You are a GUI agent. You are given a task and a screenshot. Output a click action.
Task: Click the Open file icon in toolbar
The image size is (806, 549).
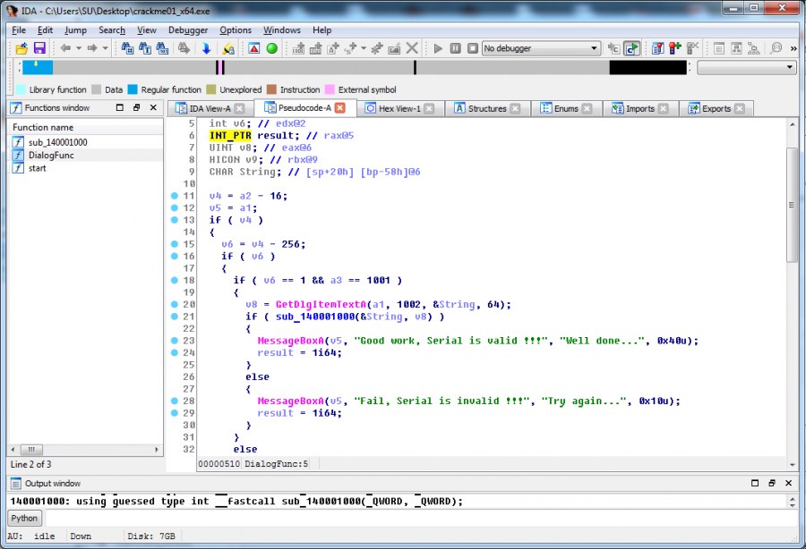(21, 48)
